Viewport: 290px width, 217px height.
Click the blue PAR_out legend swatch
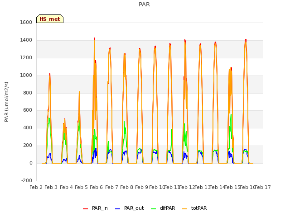[117, 209]
